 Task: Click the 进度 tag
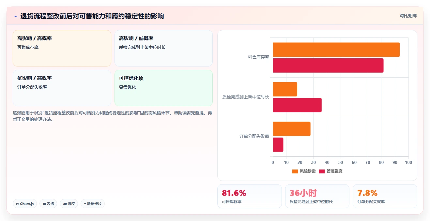click(69, 204)
